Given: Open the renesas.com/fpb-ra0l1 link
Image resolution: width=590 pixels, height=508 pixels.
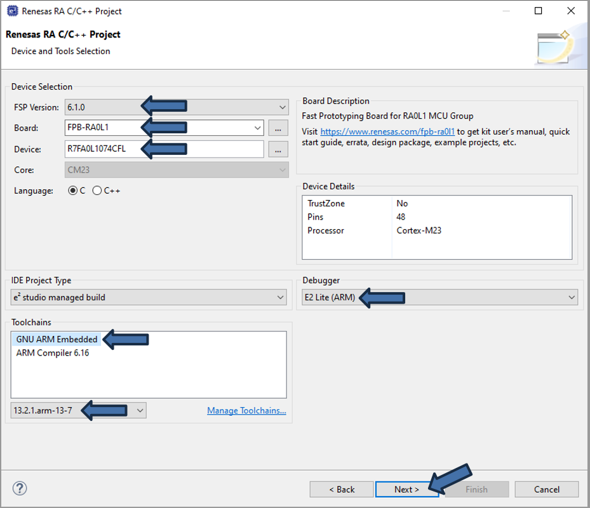Looking at the screenshot, I should [387, 131].
